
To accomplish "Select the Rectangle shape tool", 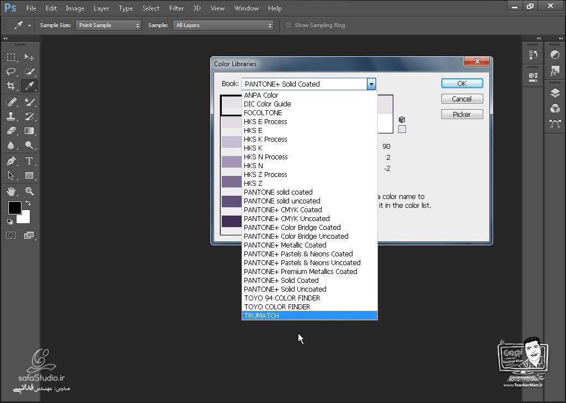I will [x=29, y=175].
